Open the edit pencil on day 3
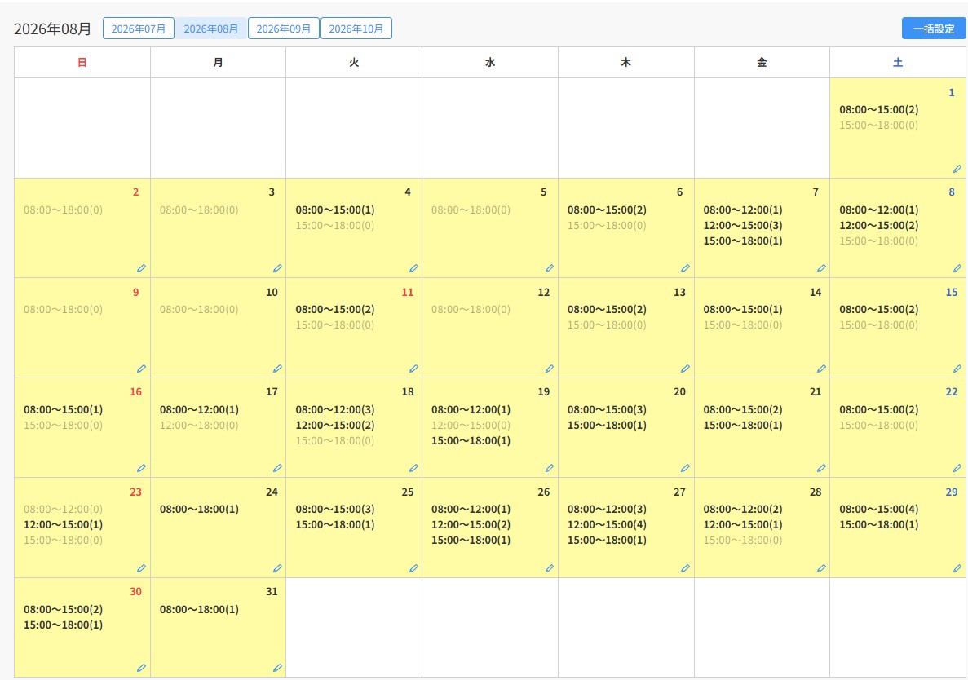The height and width of the screenshot is (680, 968). tap(277, 268)
